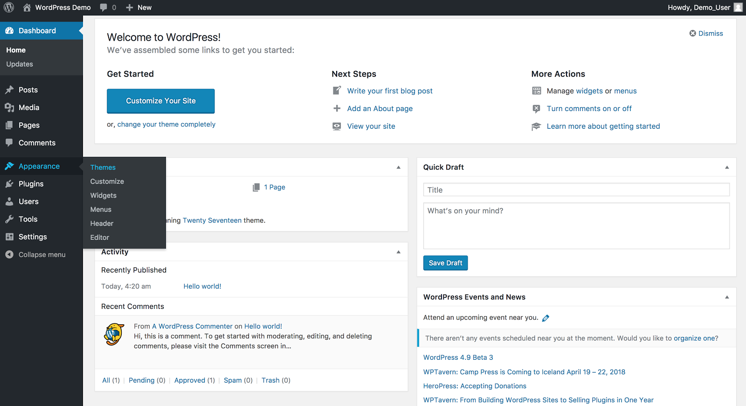
Task: Open the New content menu in admin bar
Action: (x=139, y=7)
